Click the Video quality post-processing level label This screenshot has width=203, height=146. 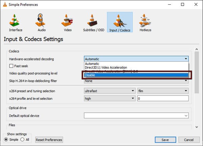(33, 74)
